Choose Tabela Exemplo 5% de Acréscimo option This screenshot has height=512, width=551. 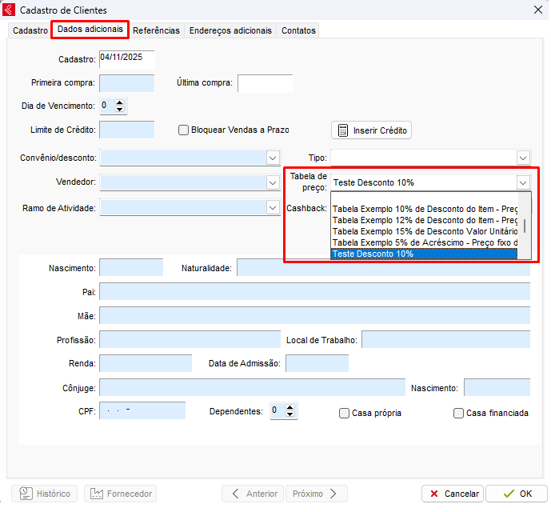[425, 242]
